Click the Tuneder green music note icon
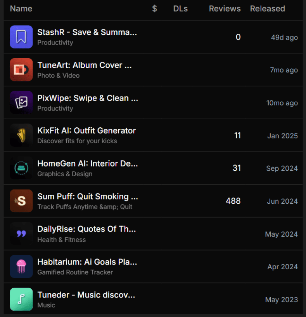Image resolution: width=306 pixels, height=317 pixels. 21,299
